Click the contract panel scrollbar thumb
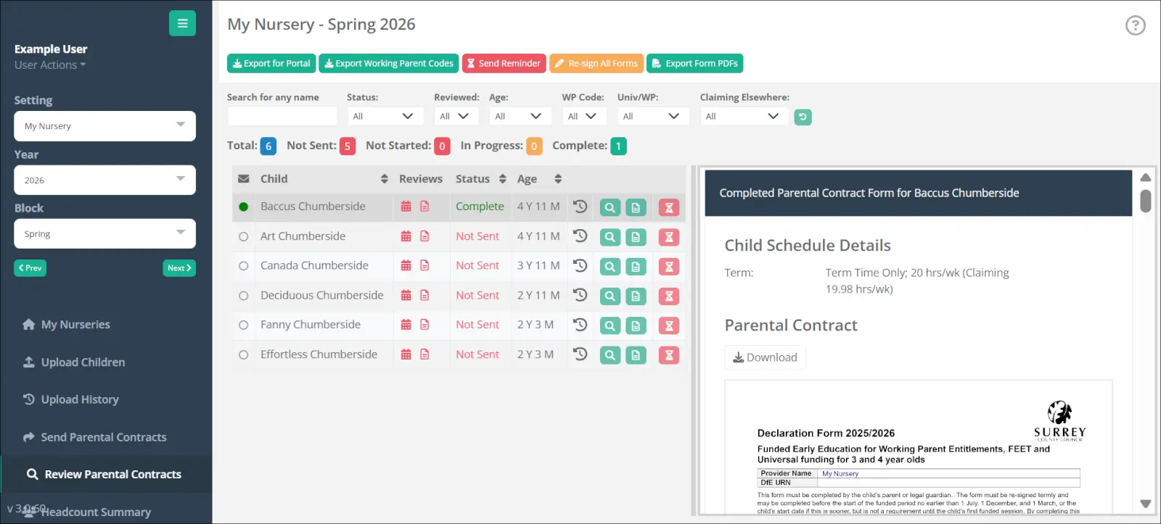The width and height of the screenshot is (1161, 524). (x=1146, y=201)
